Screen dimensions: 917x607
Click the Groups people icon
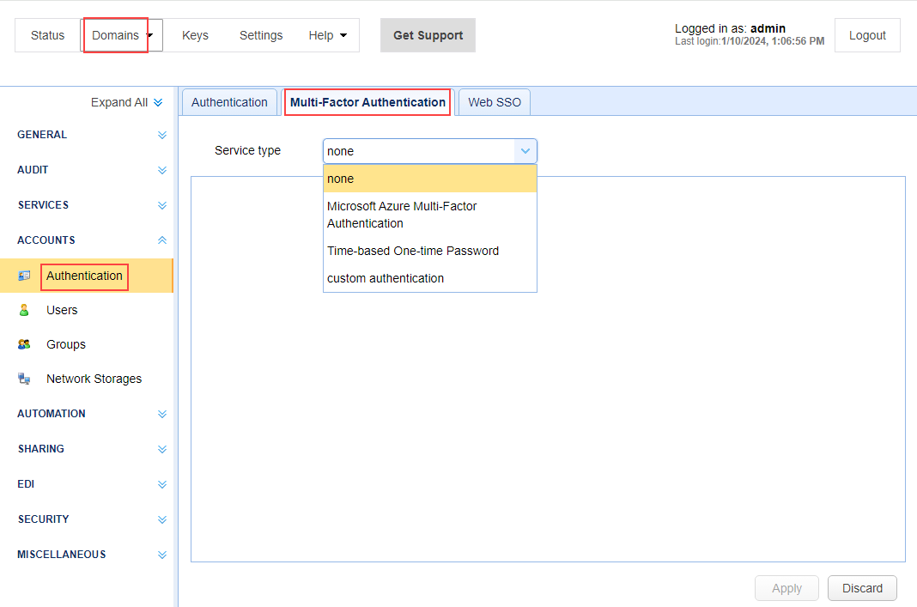pos(24,344)
